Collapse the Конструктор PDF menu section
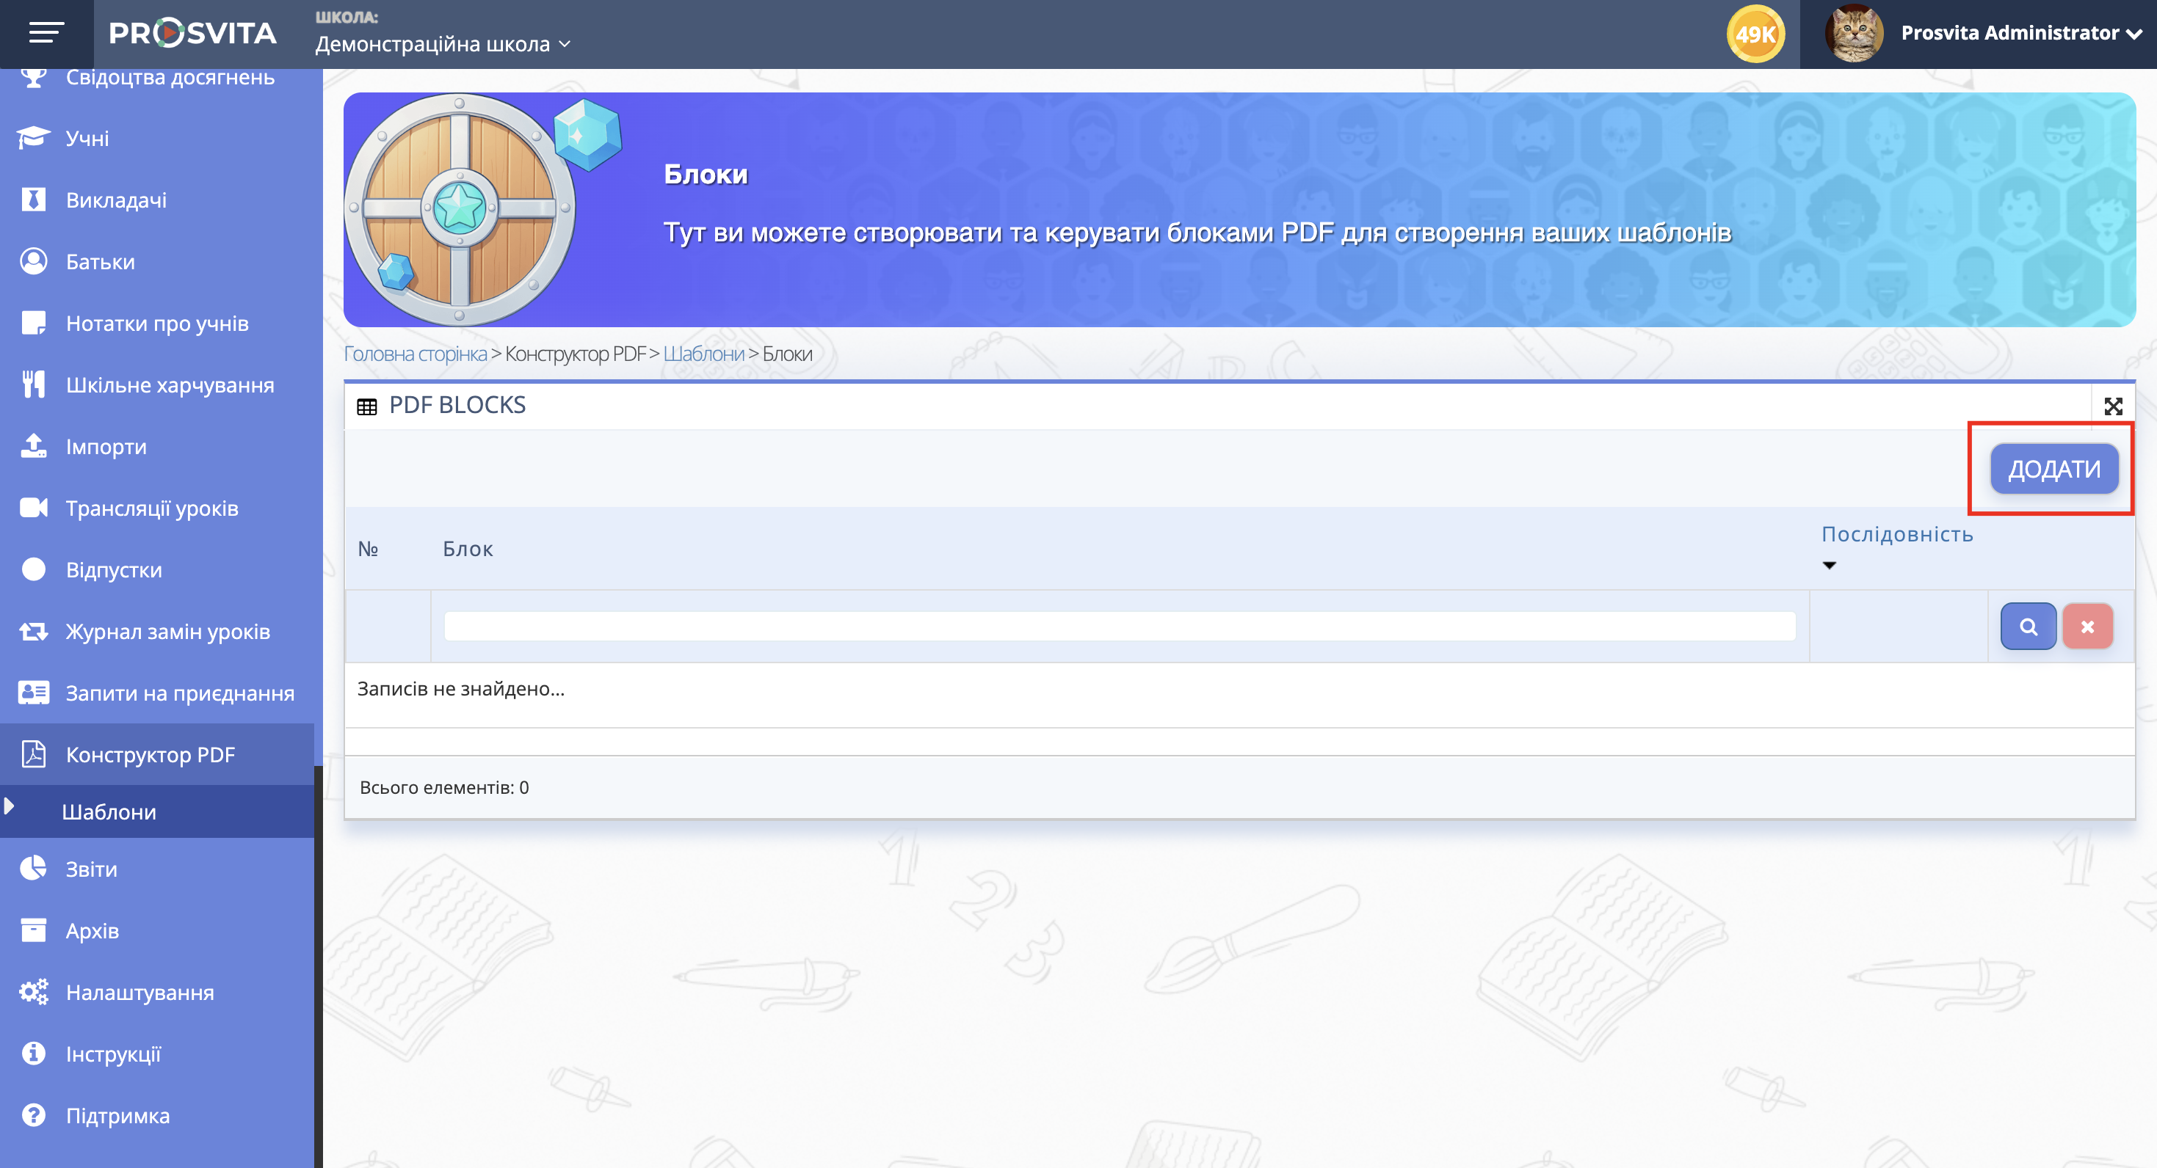 click(x=150, y=755)
